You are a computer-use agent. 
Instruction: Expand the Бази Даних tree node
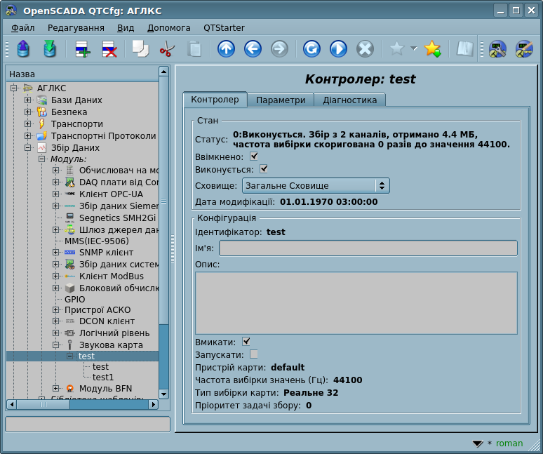point(28,100)
